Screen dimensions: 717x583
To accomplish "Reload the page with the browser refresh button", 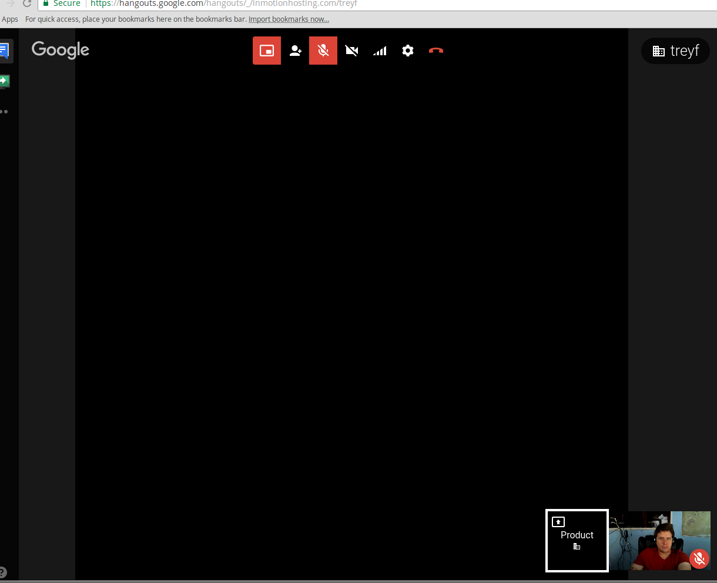I will 27,4.
